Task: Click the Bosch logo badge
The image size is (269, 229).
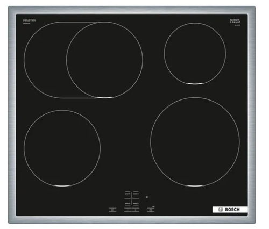Action: 230,210
